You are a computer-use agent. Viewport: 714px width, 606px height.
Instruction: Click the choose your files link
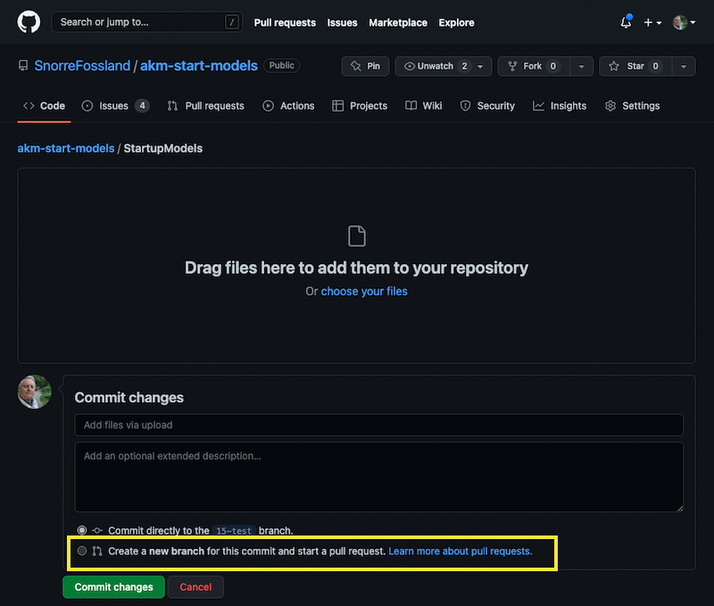(x=364, y=291)
